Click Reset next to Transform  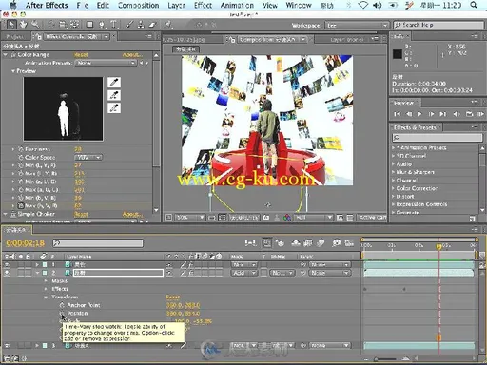pos(173,298)
